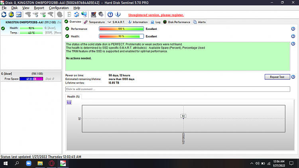Viewport: 299px width, 168px height.
Task: Switch to the Temperature tab
Action: coord(94,22)
